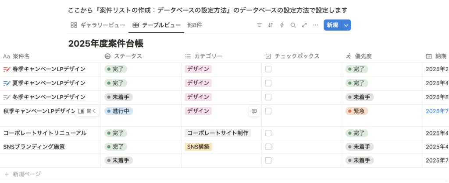This screenshot has height=183, width=449.
Task: Open the three-dot view options menu
Action: click(x=315, y=25)
